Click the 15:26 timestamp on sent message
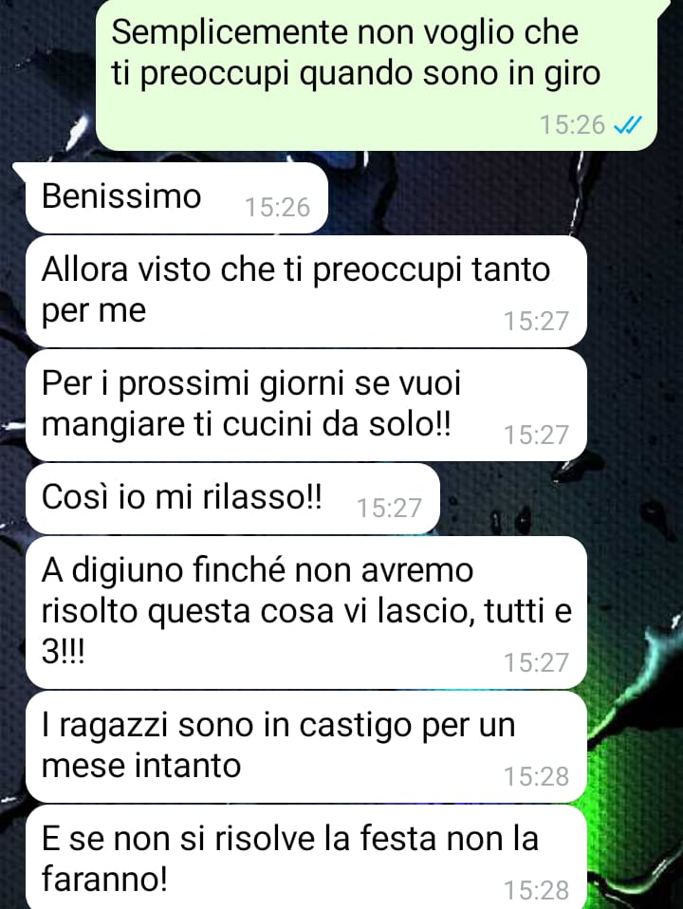 [572, 124]
